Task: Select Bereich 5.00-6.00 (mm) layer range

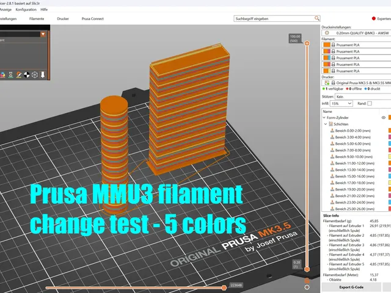Action: (x=353, y=143)
